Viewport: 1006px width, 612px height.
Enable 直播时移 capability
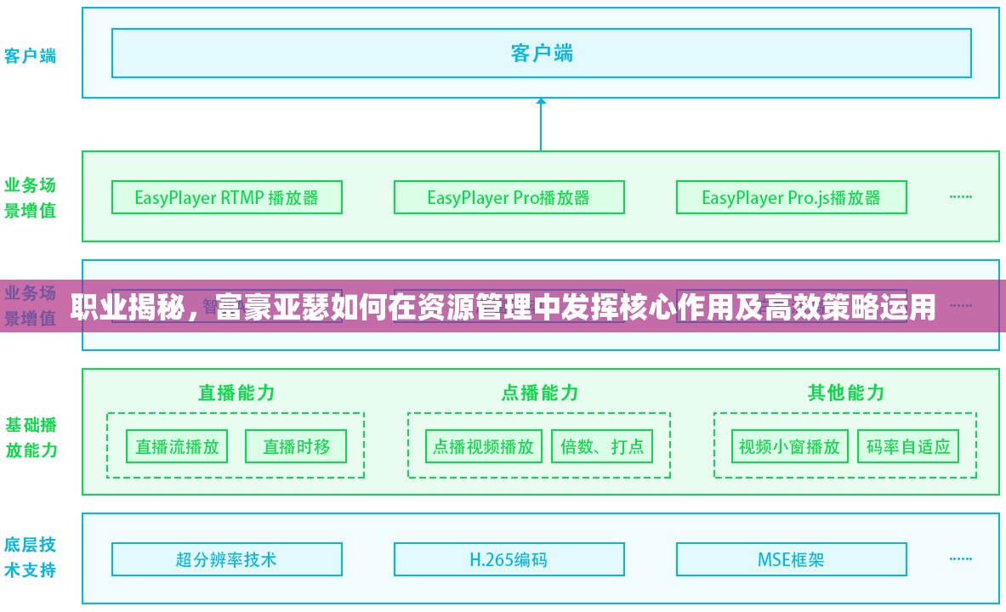click(295, 445)
